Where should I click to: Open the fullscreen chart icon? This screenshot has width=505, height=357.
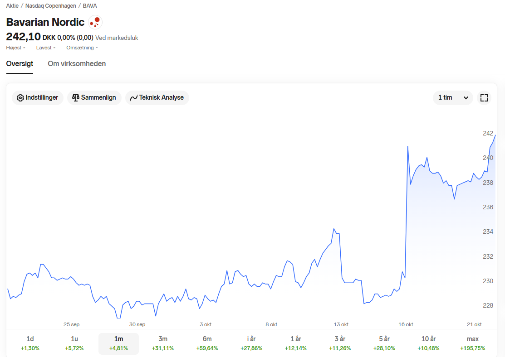coord(484,98)
